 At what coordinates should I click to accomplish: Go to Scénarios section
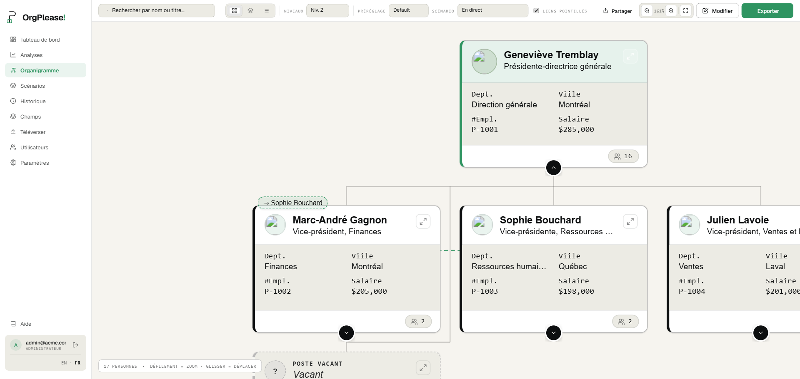coord(45,86)
